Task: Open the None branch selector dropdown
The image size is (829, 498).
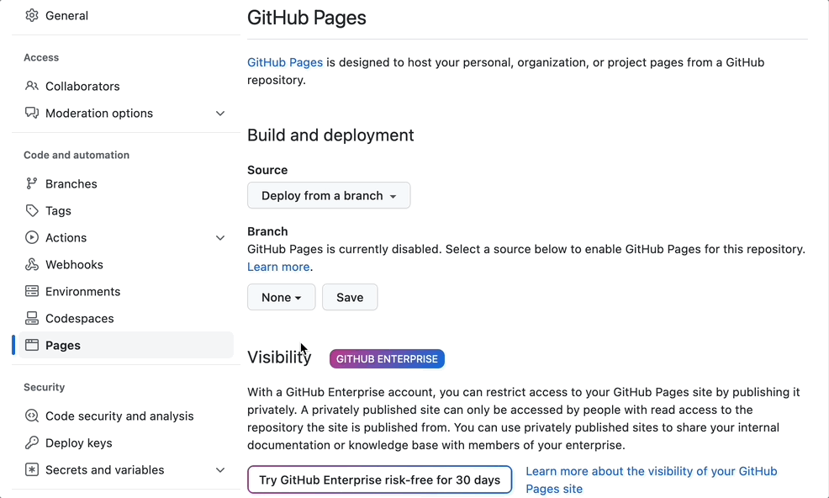Action: [x=281, y=298]
